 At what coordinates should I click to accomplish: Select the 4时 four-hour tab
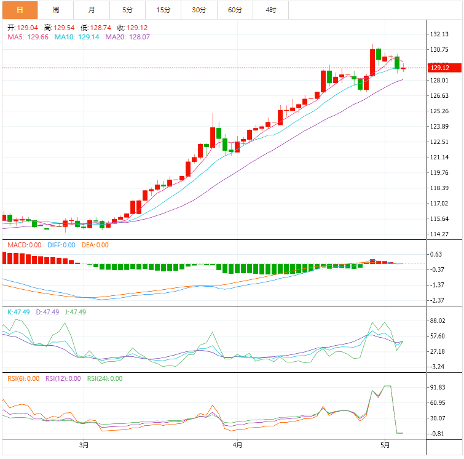(x=270, y=10)
